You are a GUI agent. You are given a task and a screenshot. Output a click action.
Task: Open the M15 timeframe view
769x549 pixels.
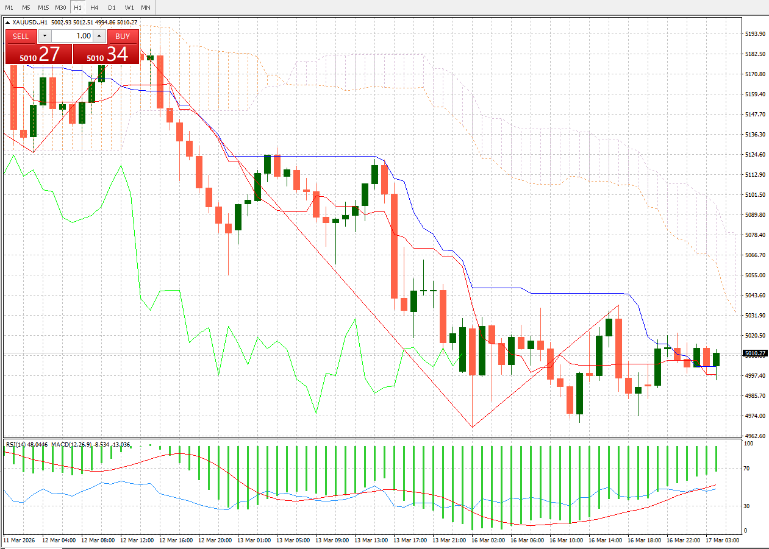point(43,7)
